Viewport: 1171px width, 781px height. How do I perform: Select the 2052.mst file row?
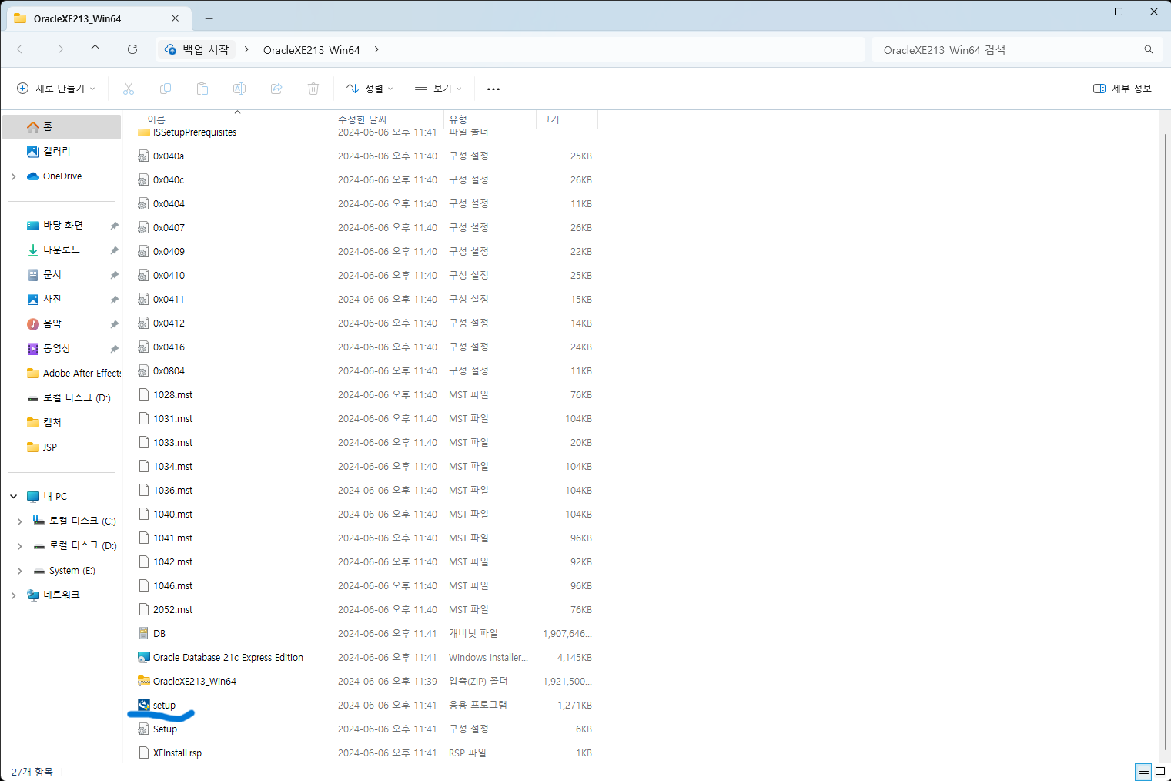tap(366, 609)
